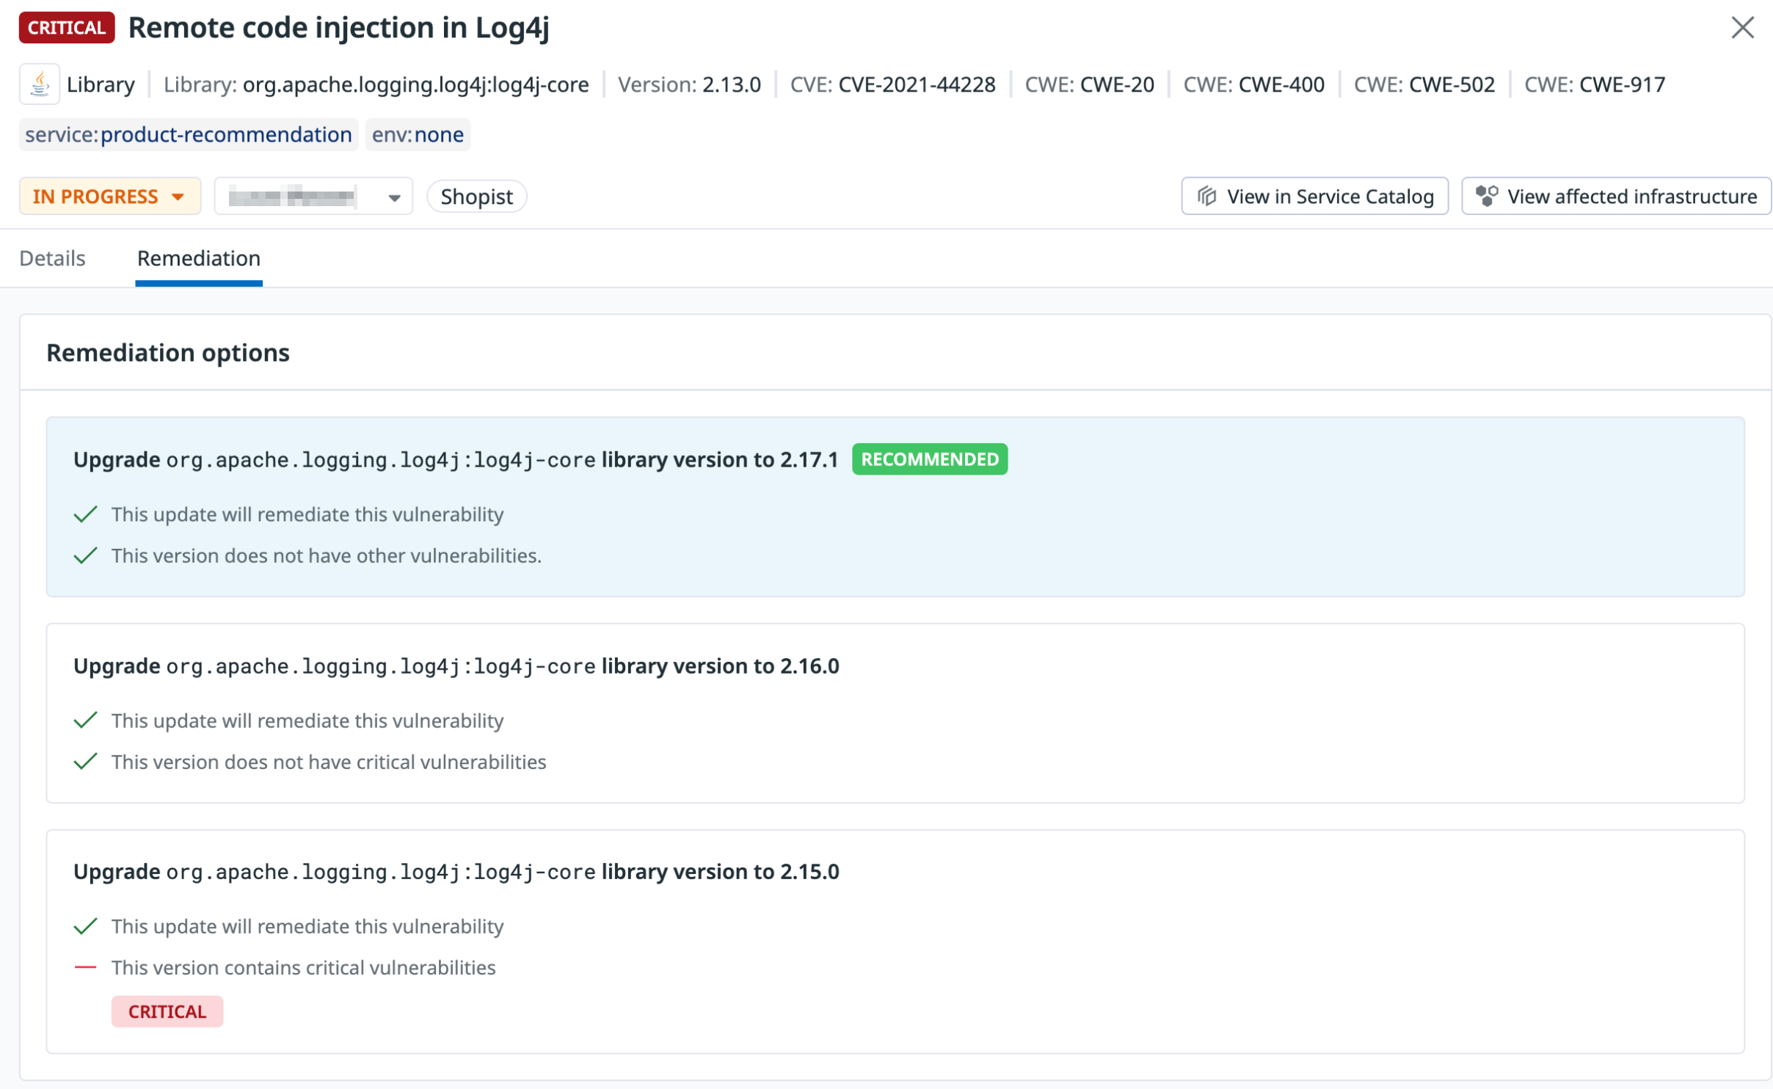
Task: Switch to the Details tab
Action: point(52,258)
